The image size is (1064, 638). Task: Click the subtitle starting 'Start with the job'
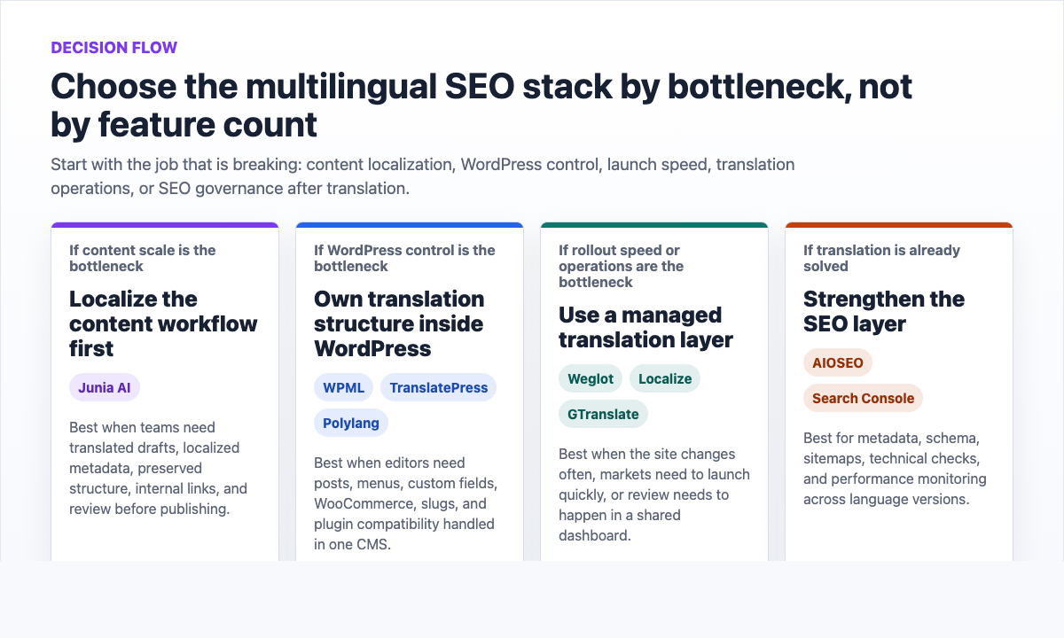click(x=423, y=175)
